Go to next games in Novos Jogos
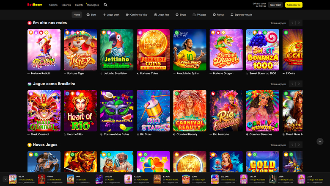Viewport: 330px width, 186px height. (x=299, y=145)
